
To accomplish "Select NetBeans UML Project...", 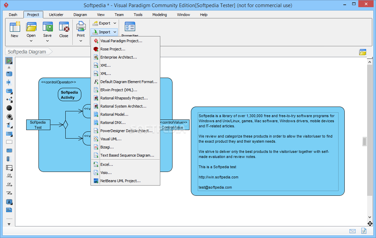I will [x=126, y=181].
